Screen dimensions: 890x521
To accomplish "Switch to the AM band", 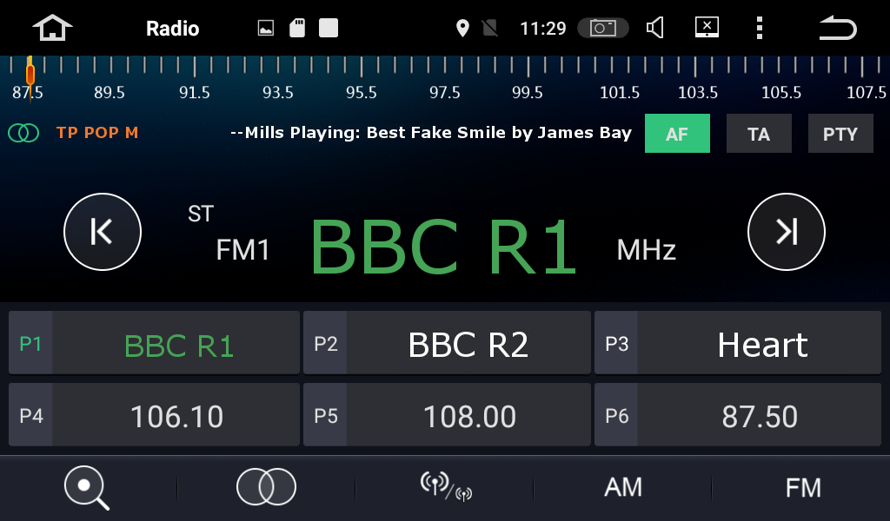I will [x=623, y=488].
